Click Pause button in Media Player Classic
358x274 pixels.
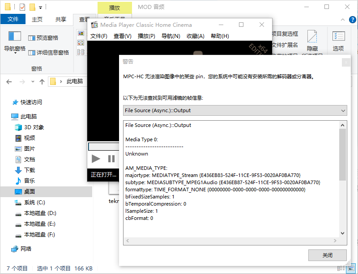pos(111,159)
